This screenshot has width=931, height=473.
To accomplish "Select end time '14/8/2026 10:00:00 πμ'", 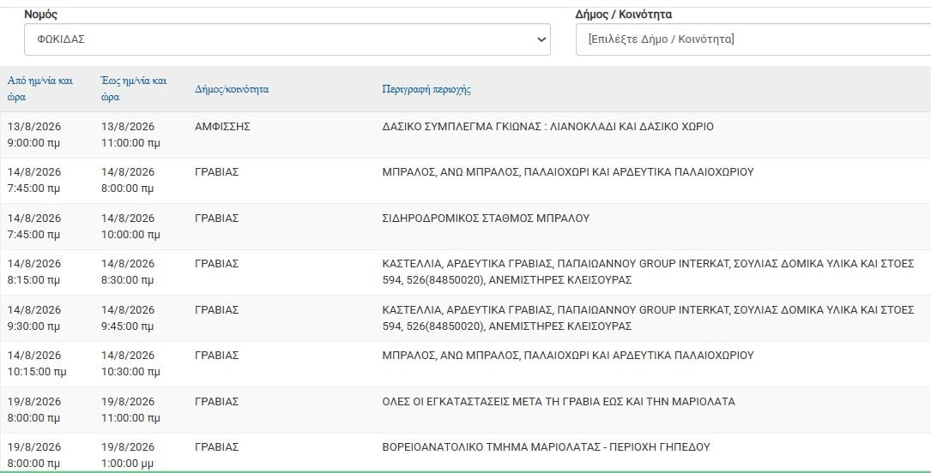I will (130, 226).
